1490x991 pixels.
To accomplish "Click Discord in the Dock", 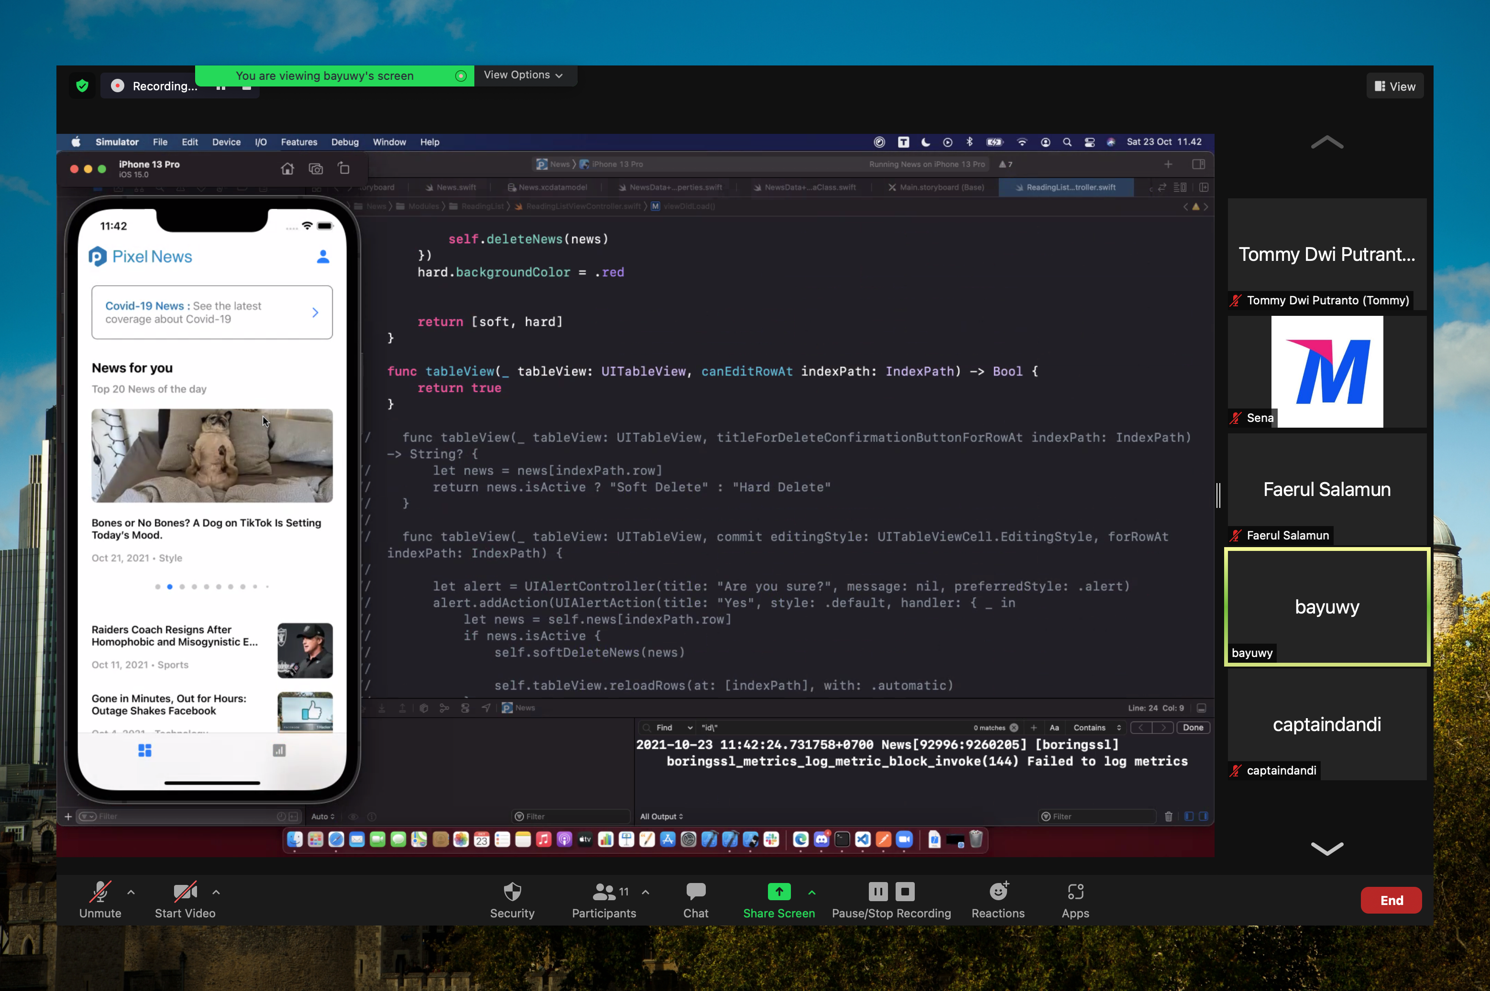I will [821, 840].
